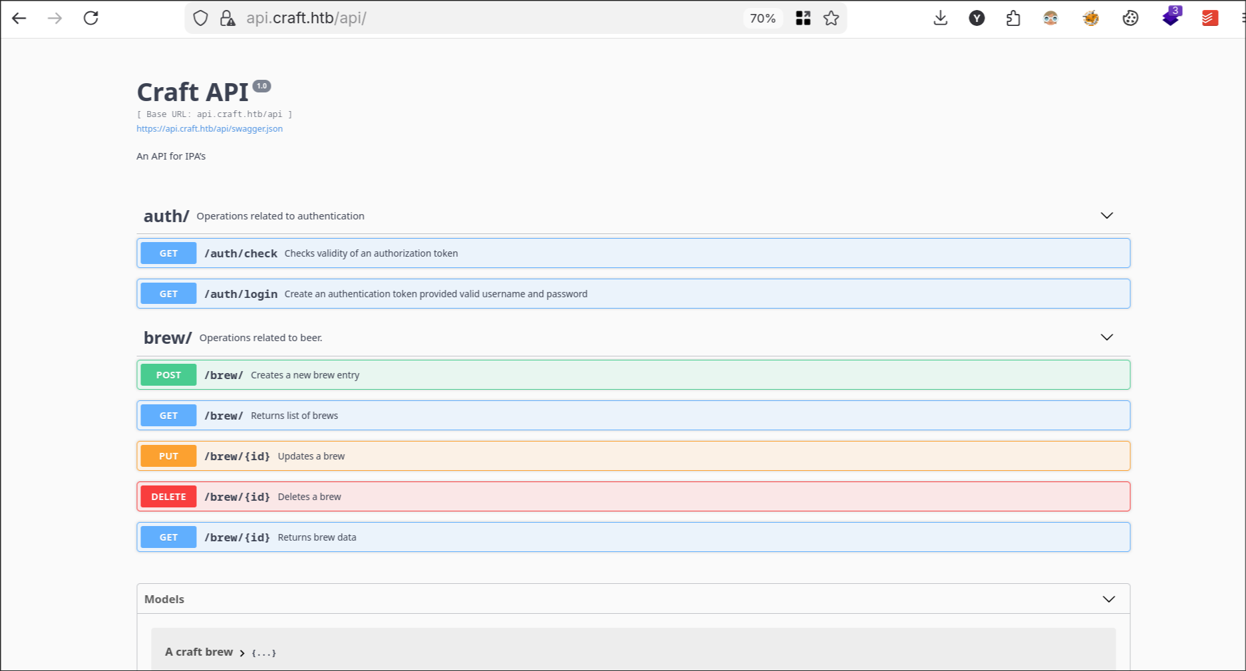
Task: Open the QR/grid icon in the address bar
Action: (803, 18)
